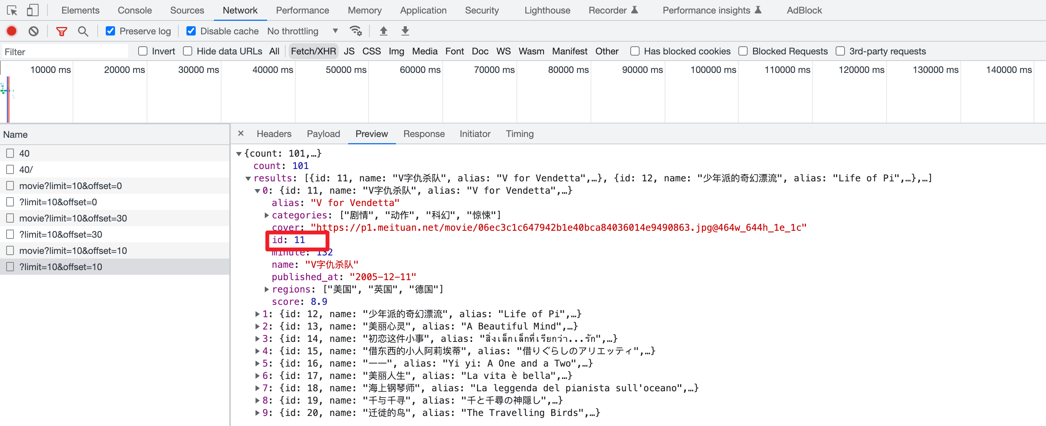1046x426 pixels.
Task: Stop recording network log red button
Action: pyautogui.click(x=11, y=31)
